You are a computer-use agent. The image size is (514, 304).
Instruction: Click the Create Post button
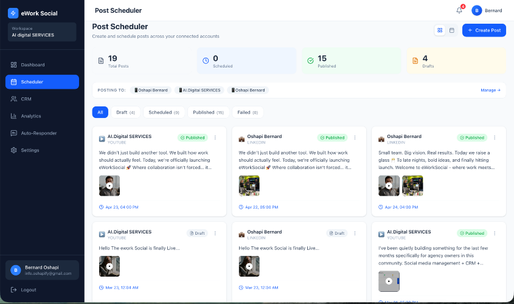point(484,30)
